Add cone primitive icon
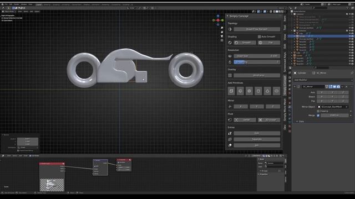Viewport: 355px width, 199px height. click(267, 91)
